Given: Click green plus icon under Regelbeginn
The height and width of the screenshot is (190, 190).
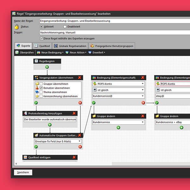Looking at the screenshot, I should [47, 67].
